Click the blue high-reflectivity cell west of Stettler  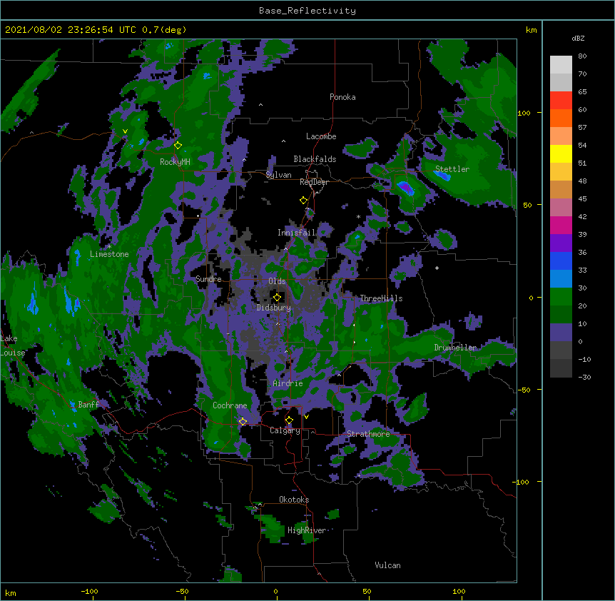click(405, 188)
